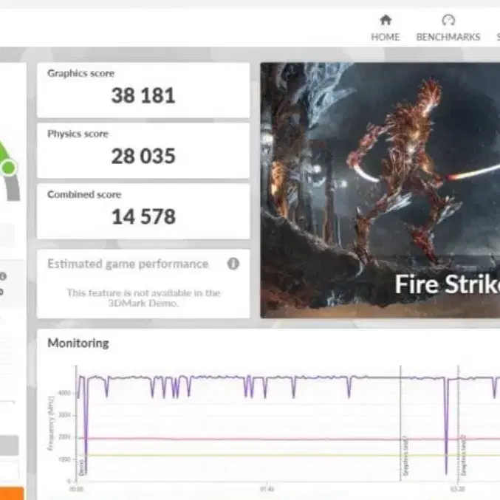500x500 pixels.
Task: Click the Fire Strike preview image
Action: (380, 191)
